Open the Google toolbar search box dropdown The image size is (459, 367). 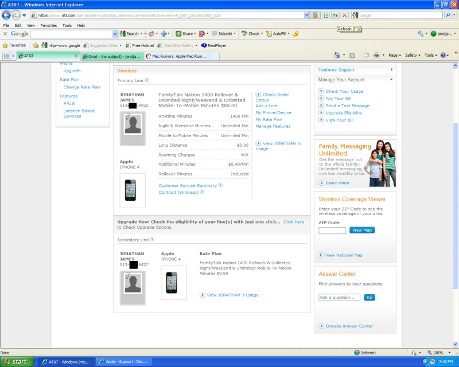tap(115, 34)
